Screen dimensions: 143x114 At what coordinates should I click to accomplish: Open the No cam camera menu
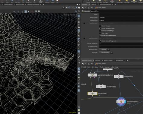pyautogui.click(x=73, y=15)
